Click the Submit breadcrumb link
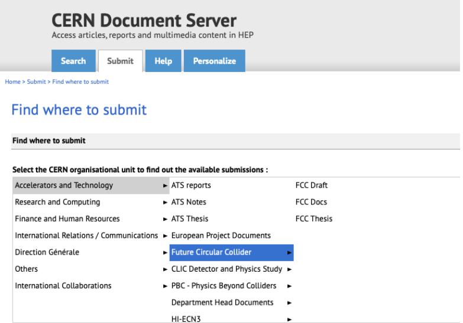The height and width of the screenshot is (323, 463). (x=36, y=81)
